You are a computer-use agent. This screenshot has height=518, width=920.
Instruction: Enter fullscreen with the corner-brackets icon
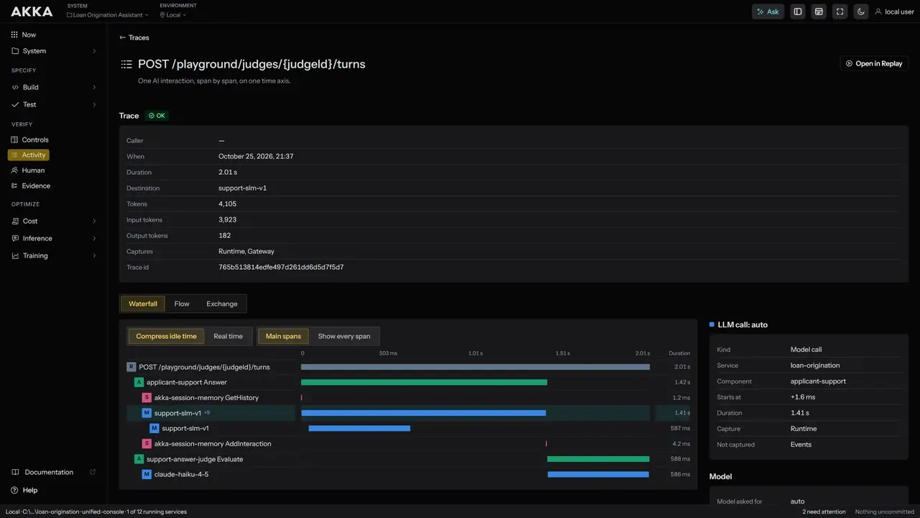(839, 12)
